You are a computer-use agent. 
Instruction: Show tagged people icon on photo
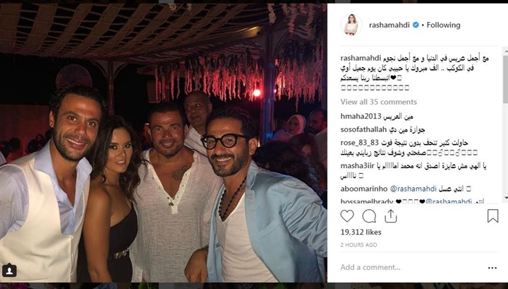tap(9, 271)
